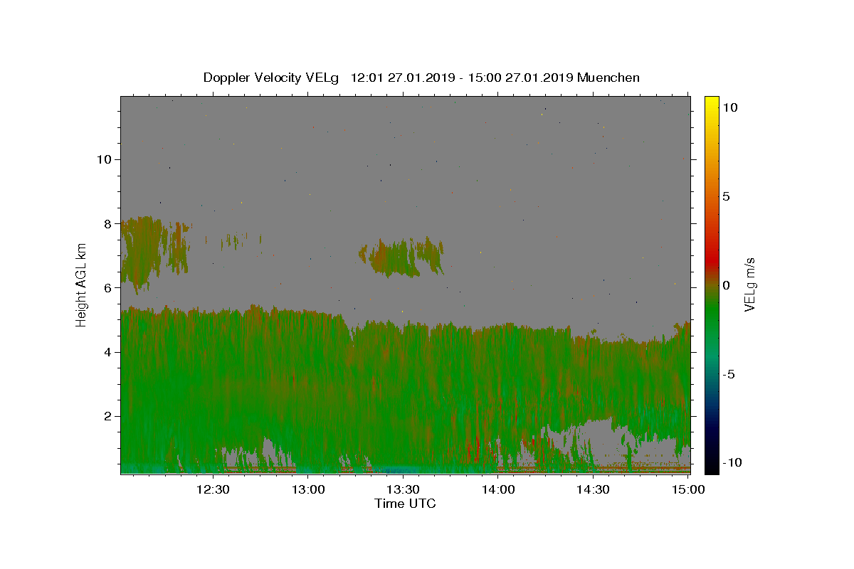Viewport: 854px width, 569px height.
Task: Click the yellow top of the color bar
Action: pos(712,101)
